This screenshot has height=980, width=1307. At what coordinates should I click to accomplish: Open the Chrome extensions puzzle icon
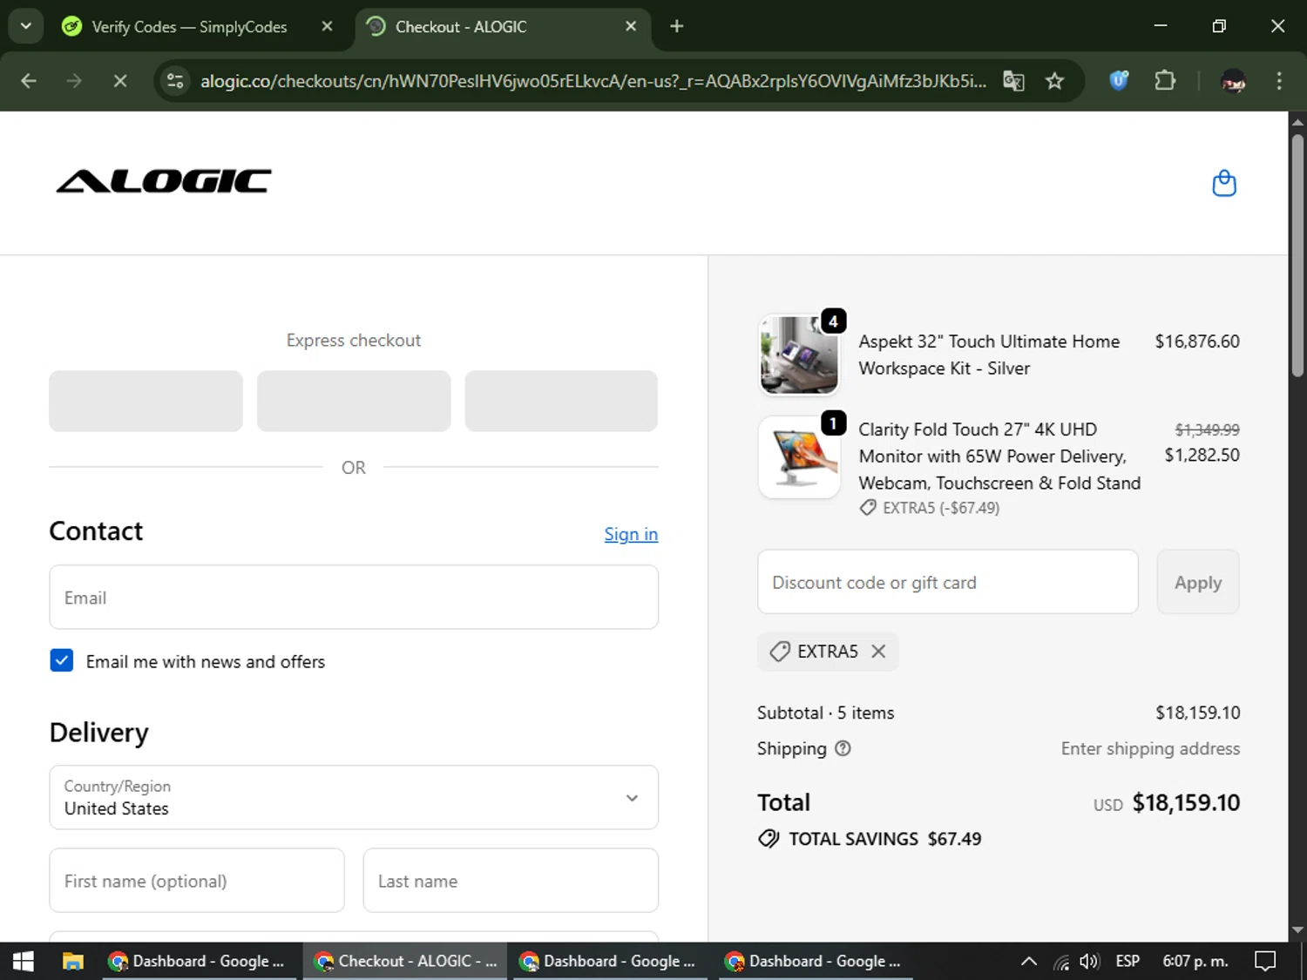click(x=1165, y=81)
